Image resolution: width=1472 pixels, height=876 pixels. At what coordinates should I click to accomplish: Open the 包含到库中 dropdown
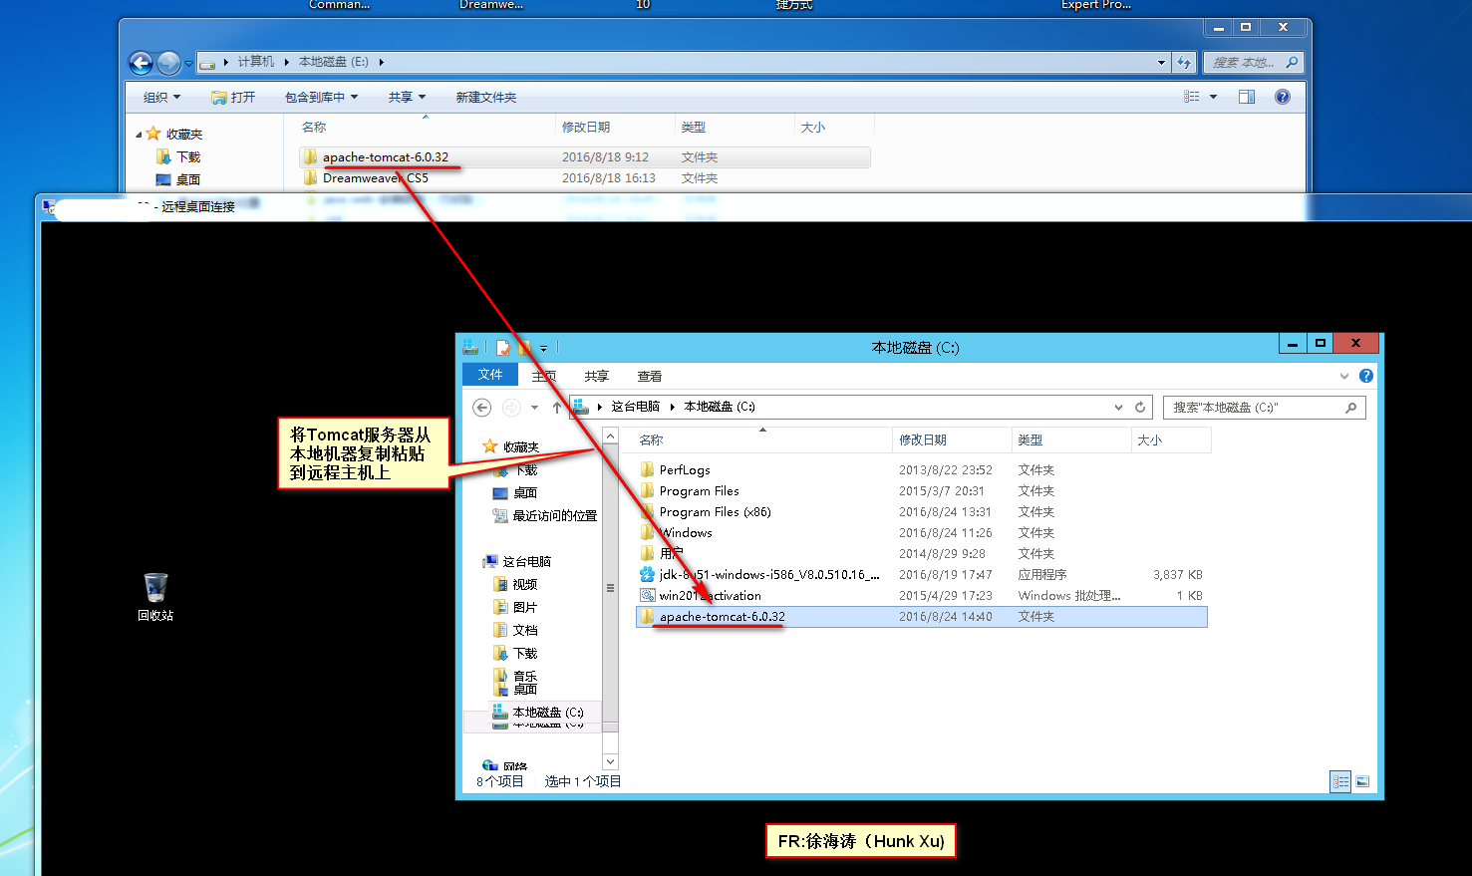[321, 97]
